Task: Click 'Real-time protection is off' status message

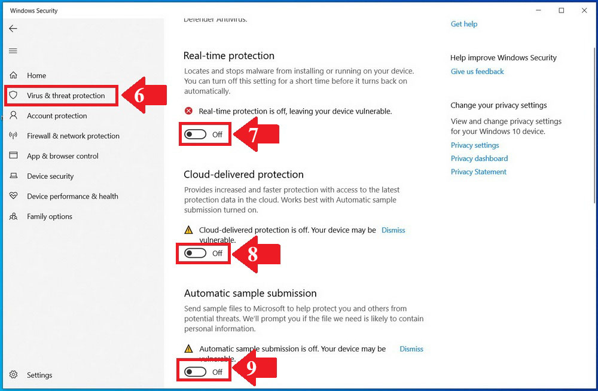Action: [295, 111]
